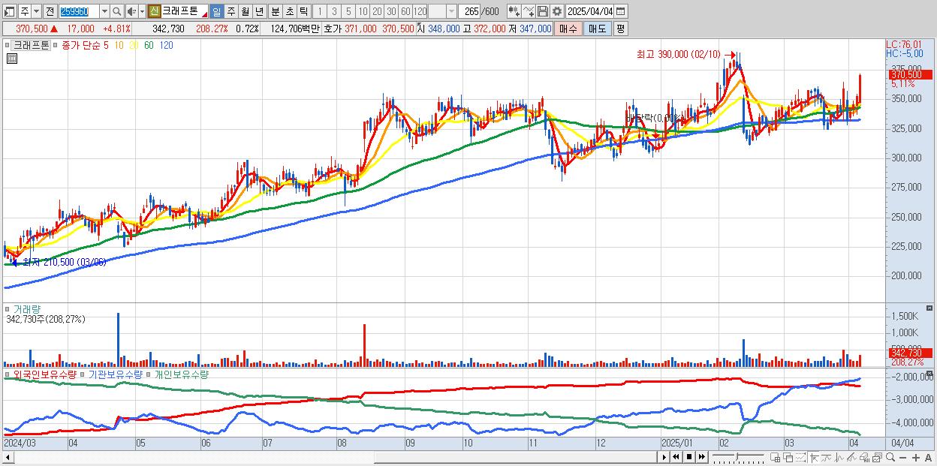
Task: Select the 분 minute chart period
Action: [x=275, y=11]
